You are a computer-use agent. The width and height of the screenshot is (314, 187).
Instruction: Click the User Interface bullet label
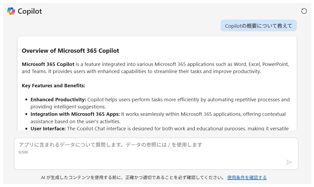(x=48, y=128)
